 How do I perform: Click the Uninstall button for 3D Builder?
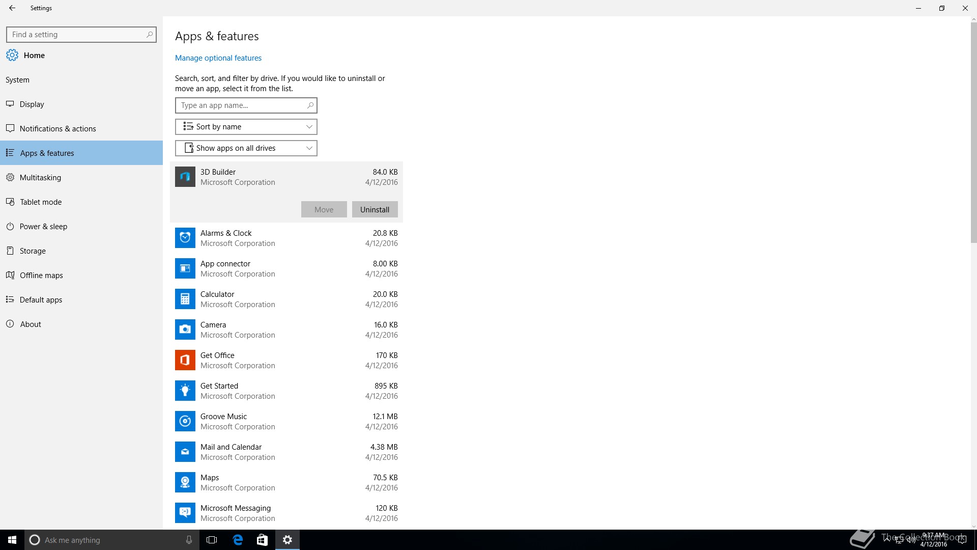tap(375, 209)
